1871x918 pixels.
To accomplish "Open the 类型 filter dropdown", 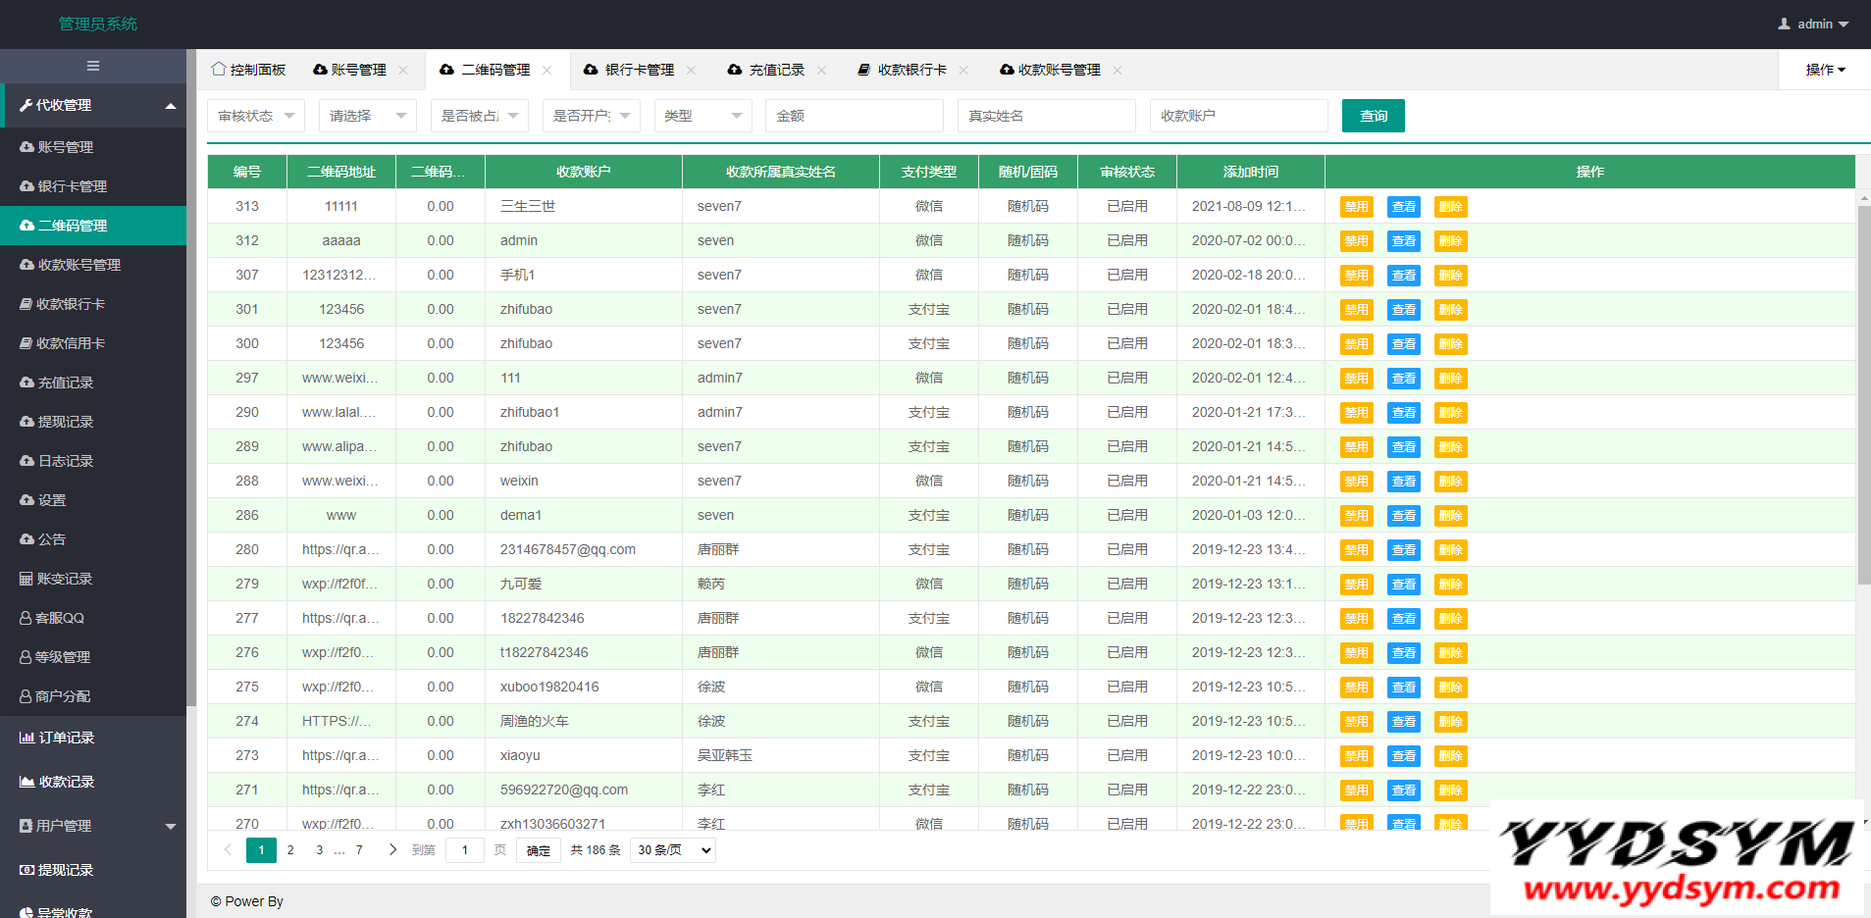I will tap(702, 116).
